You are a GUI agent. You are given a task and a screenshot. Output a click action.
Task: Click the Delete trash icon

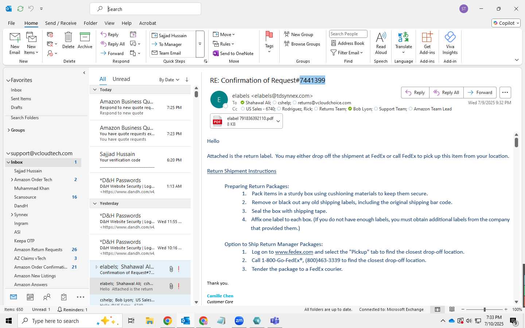(68, 40)
